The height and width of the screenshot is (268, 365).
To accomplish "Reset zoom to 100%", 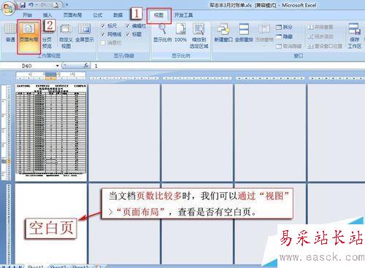I will (x=181, y=33).
